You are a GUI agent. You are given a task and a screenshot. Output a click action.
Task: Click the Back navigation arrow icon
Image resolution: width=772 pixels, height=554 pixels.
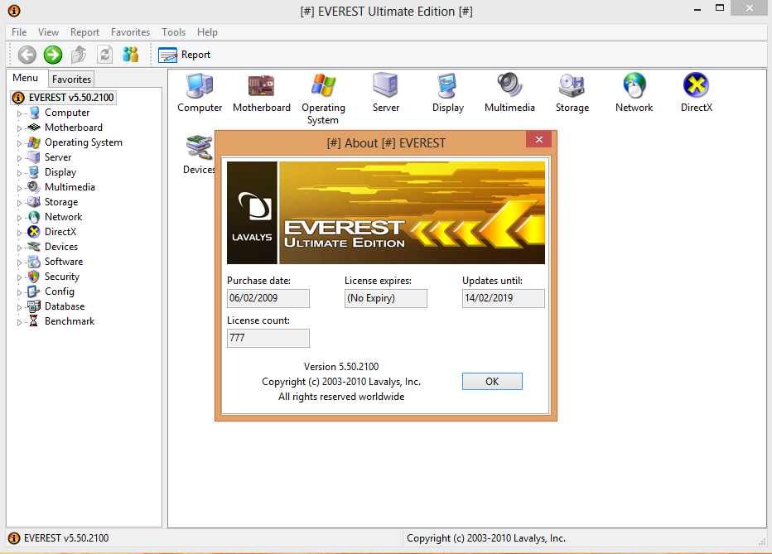pos(27,55)
